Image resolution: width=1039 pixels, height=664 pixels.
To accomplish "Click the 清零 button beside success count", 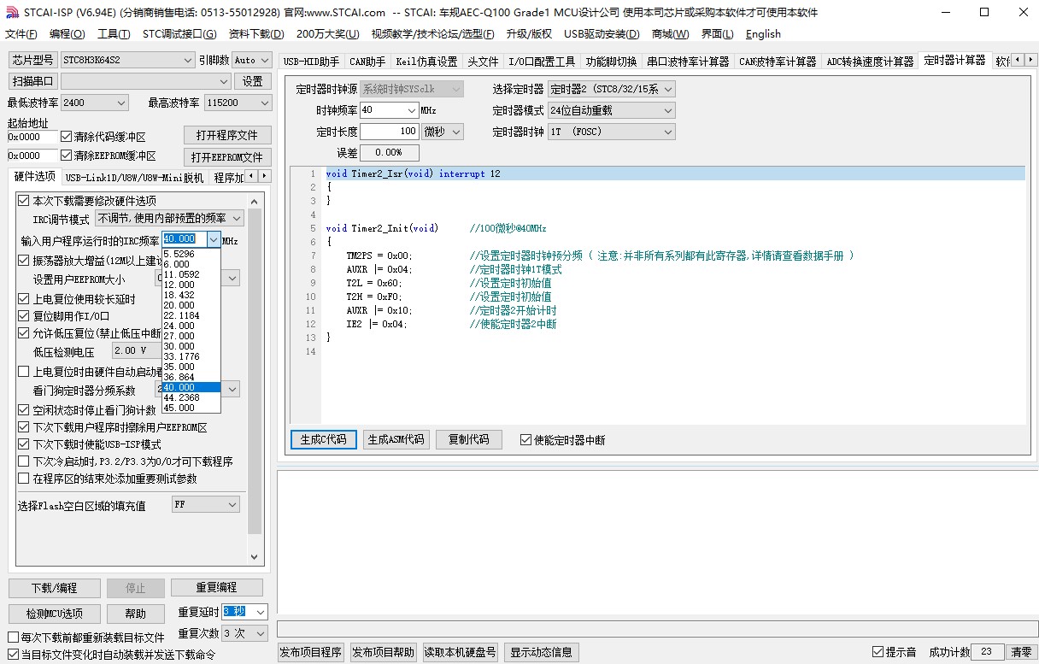I will (1021, 652).
